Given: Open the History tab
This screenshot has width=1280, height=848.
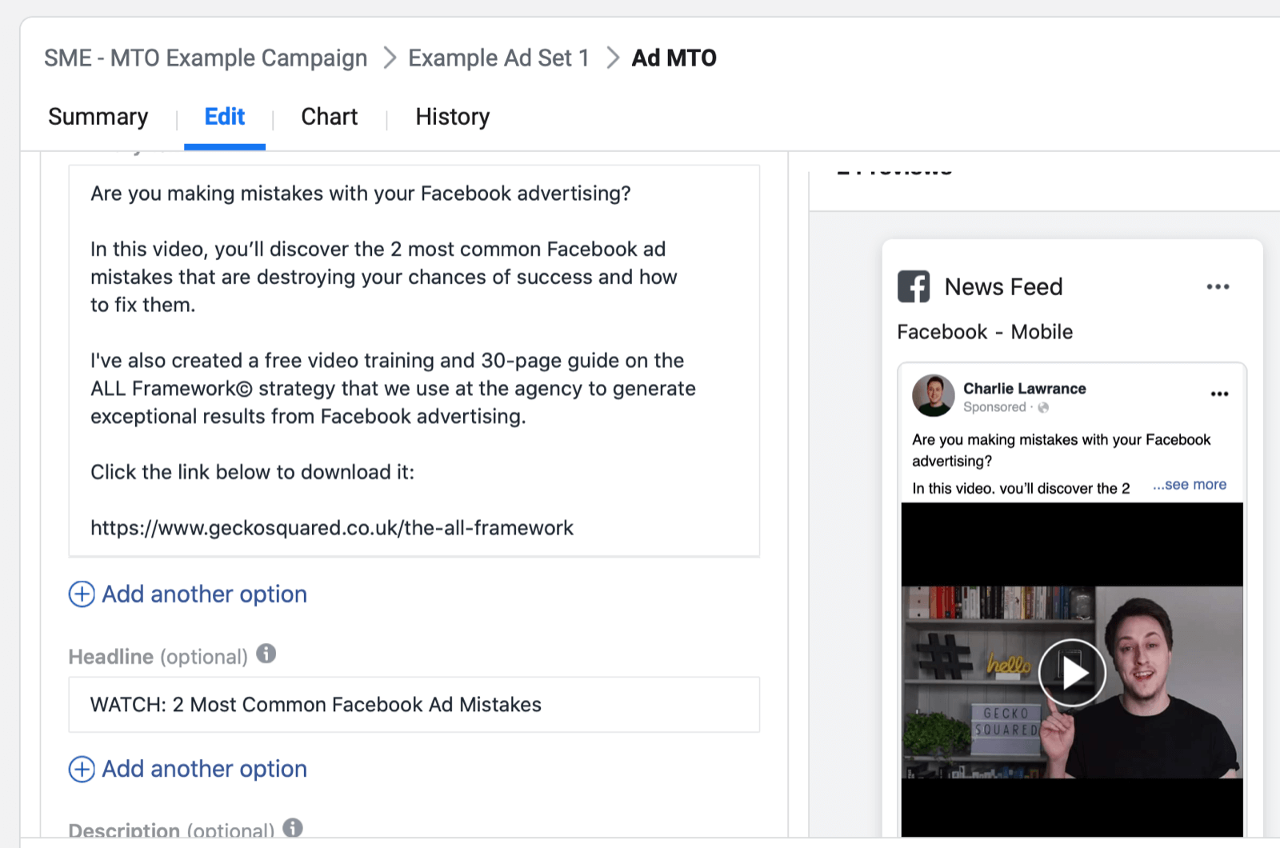Looking at the screenshot, I should pyautogui.click(x=452, y=117).
